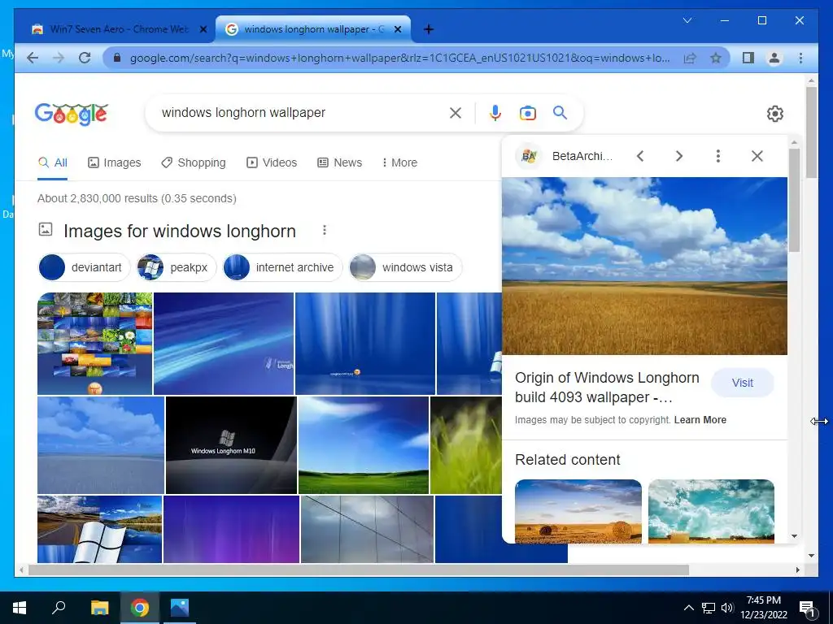This screenshot has width=833, height=624.
Task: Open Images for windows longhorn heading
Action: (x=180, y=231)
